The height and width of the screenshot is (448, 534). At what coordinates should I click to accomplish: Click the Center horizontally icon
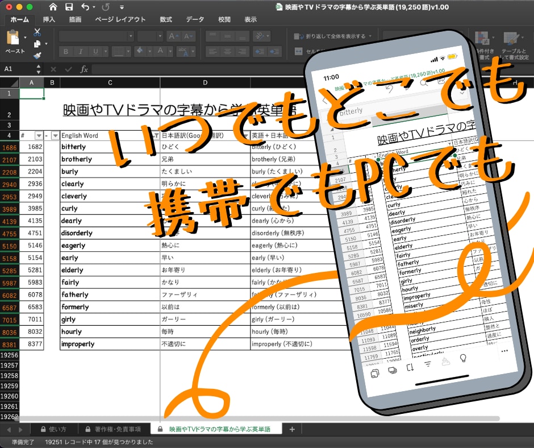(227, 52)
